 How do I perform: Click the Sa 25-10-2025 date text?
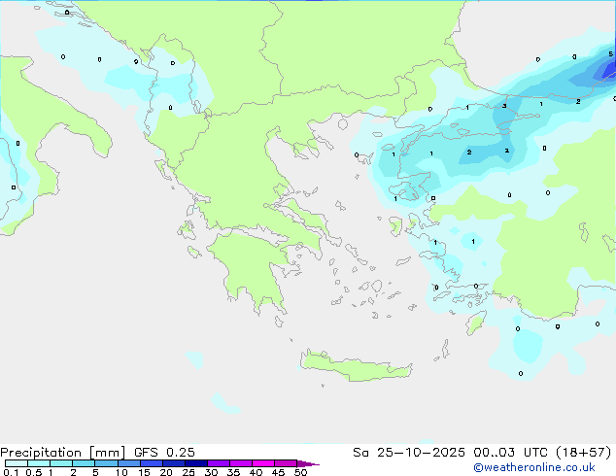point(409,453)
